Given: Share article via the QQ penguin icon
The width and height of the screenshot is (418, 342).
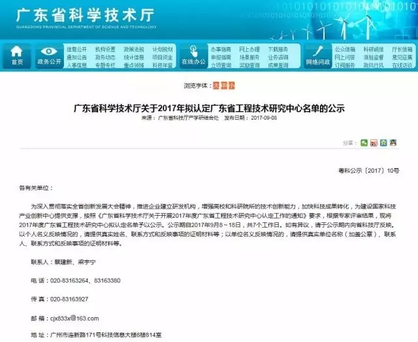Looking at the screenshot, I should pos(393,142).
